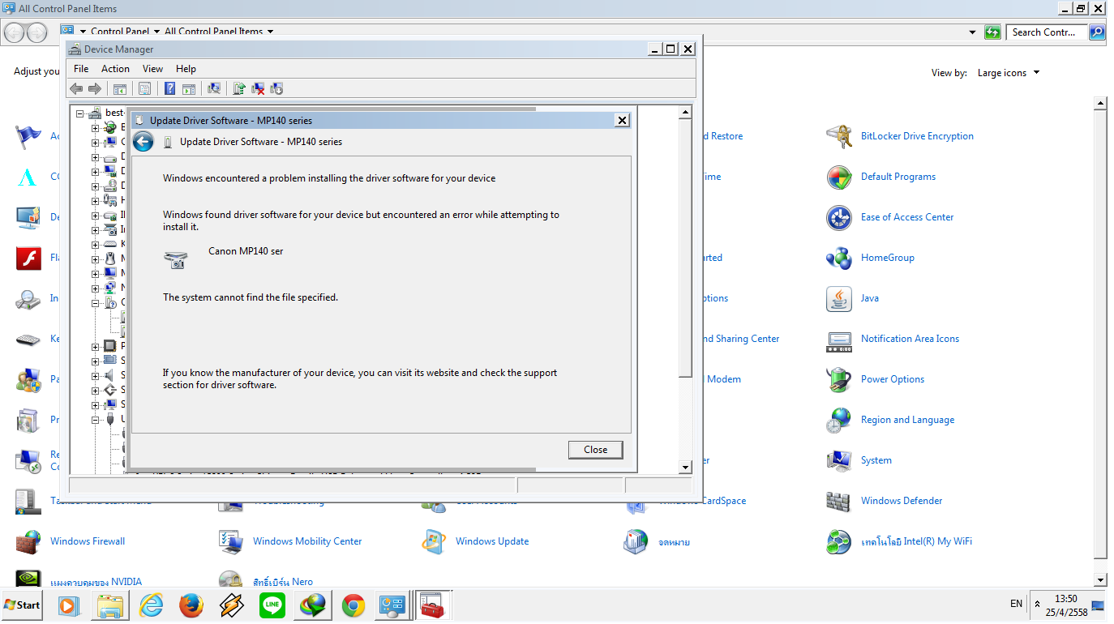Open the Region and Language link
Viewport: 1114px width, 624px height.
click(907, 420)
